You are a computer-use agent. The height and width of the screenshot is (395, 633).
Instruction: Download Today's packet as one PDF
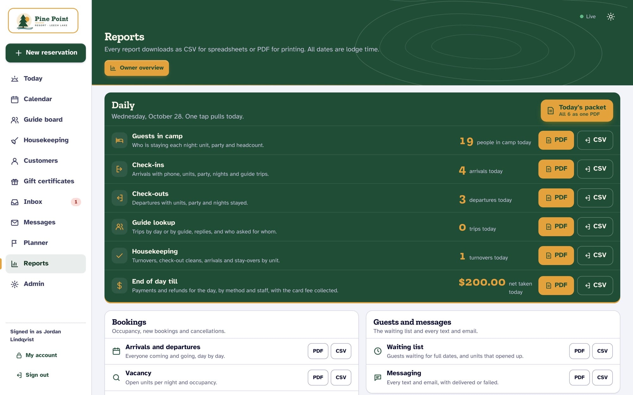[577, 111]
